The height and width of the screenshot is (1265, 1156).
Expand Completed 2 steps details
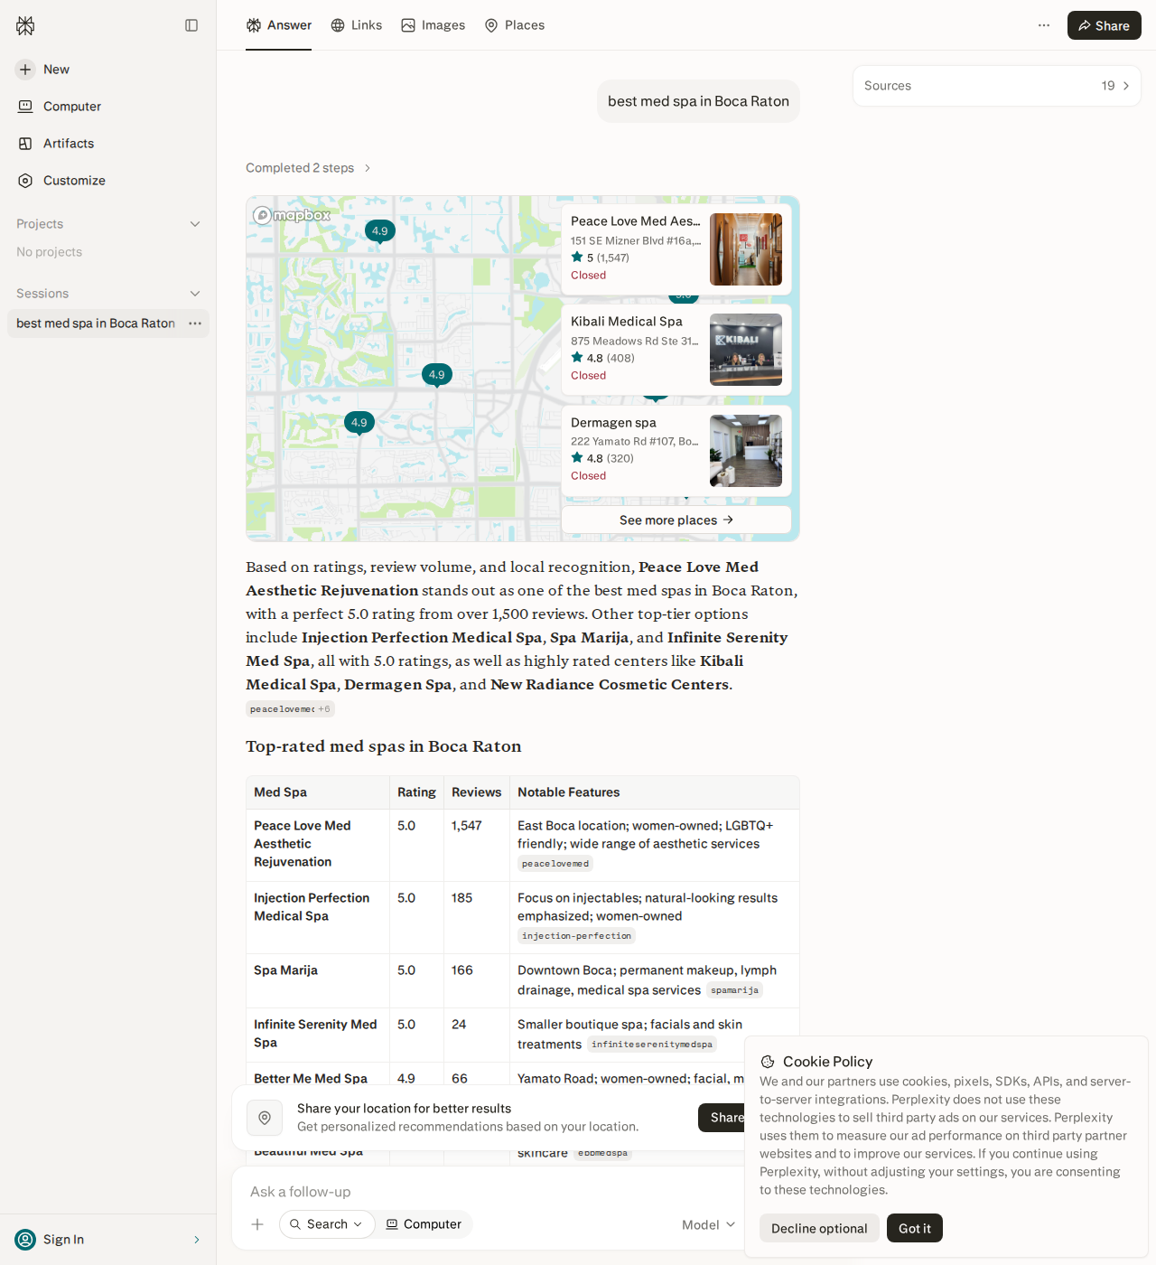click(309, 168)
